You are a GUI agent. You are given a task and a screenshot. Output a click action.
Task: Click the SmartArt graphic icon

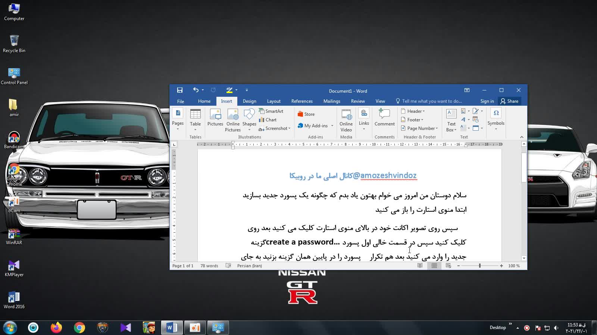coord(271,111)
